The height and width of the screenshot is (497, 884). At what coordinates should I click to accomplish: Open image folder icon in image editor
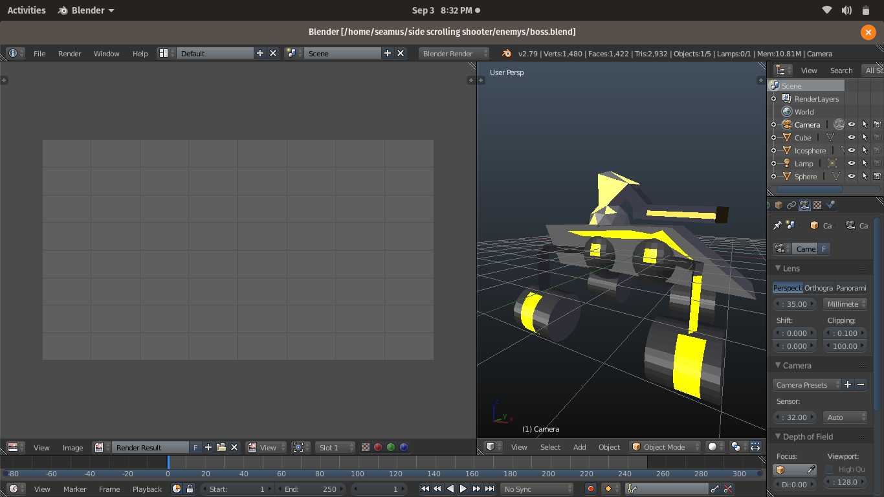click(x=221, y=447)
